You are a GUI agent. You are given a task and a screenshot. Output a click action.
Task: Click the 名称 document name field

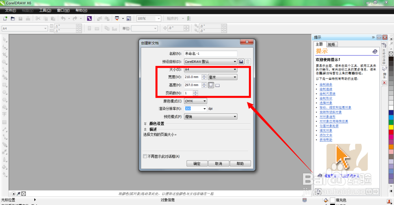[210, 54]
